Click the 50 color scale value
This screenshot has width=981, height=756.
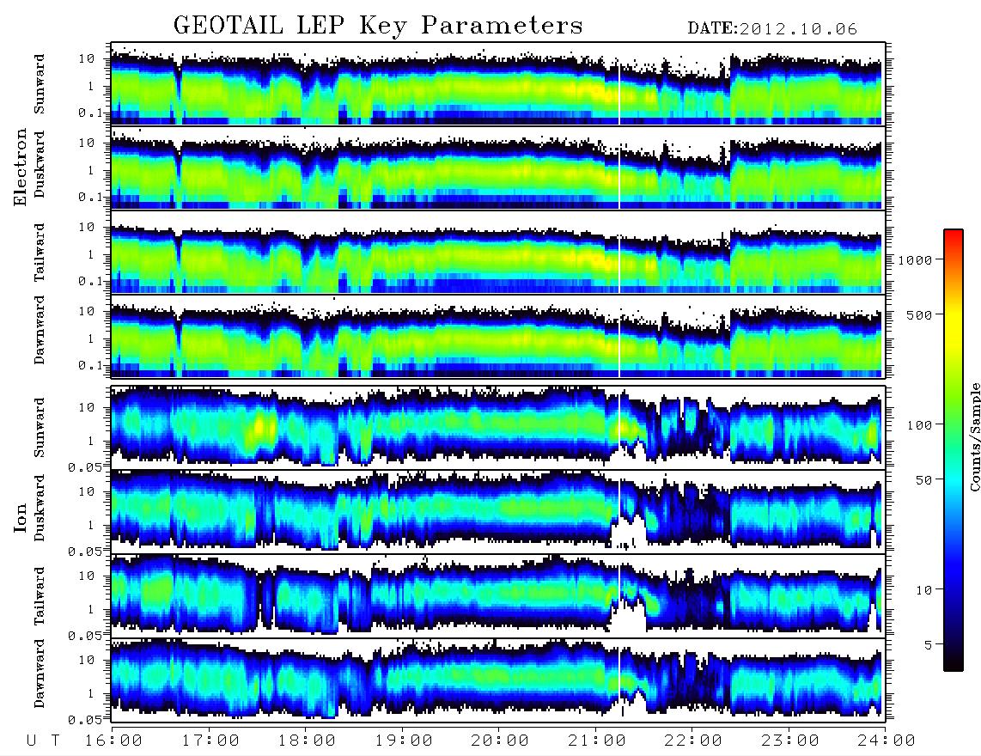pyautogui.click(x=923, y=480)
